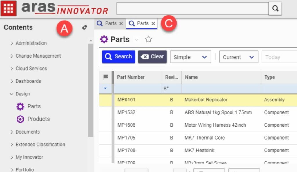297x172 pixels.
Task: Click the Aras Innovator logo
Action: click(x=65, y=8)
